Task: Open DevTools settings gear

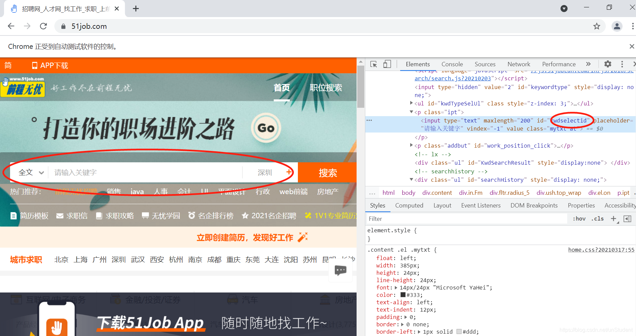Action: click(x=608, y=64)
